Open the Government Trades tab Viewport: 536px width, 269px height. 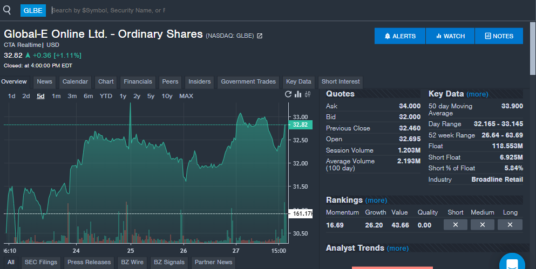248,82
